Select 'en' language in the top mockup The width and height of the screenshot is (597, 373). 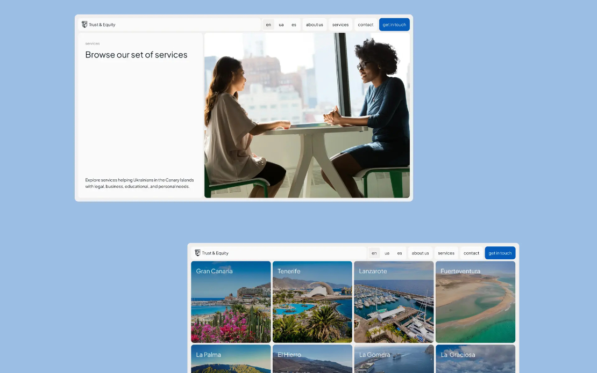268,25
